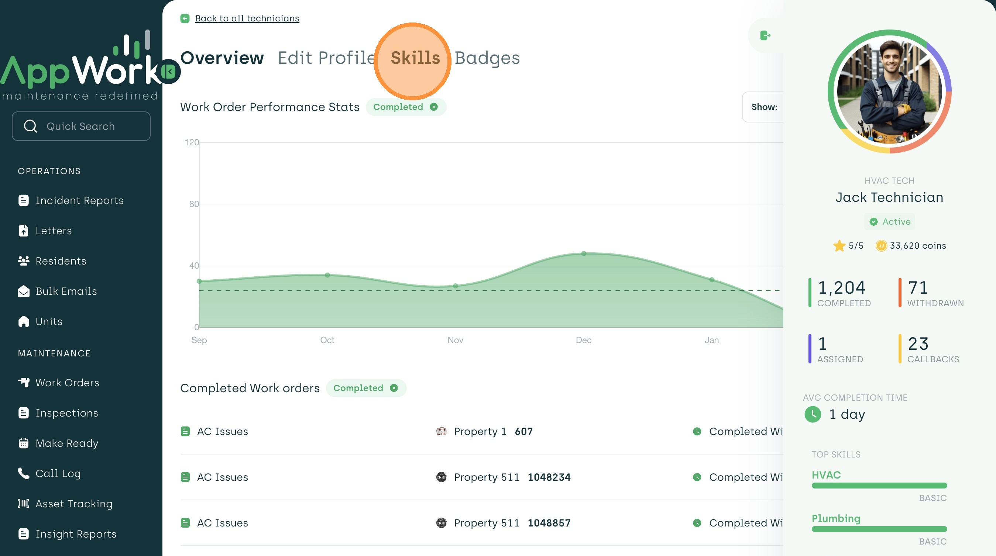Open Work Orders in maintenance menu
Screen dimensions: 996x556
pyautogui.click(x=67, y=383)
